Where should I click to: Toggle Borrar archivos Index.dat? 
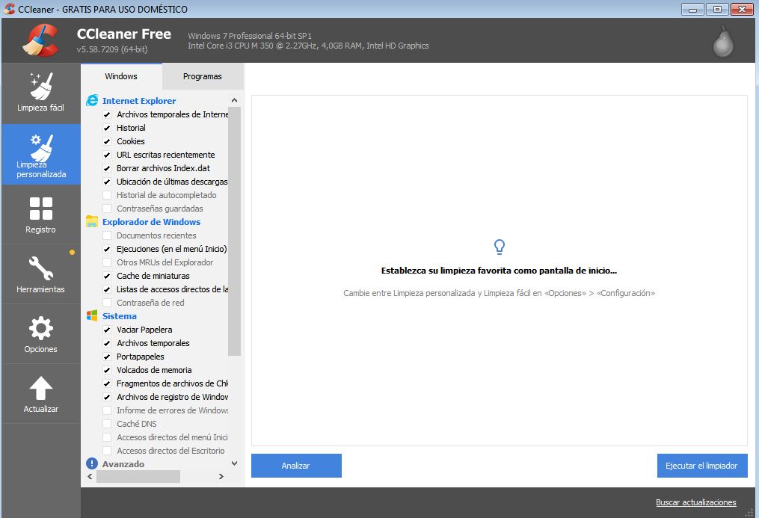pyautogui.click(x=107, y=168)
